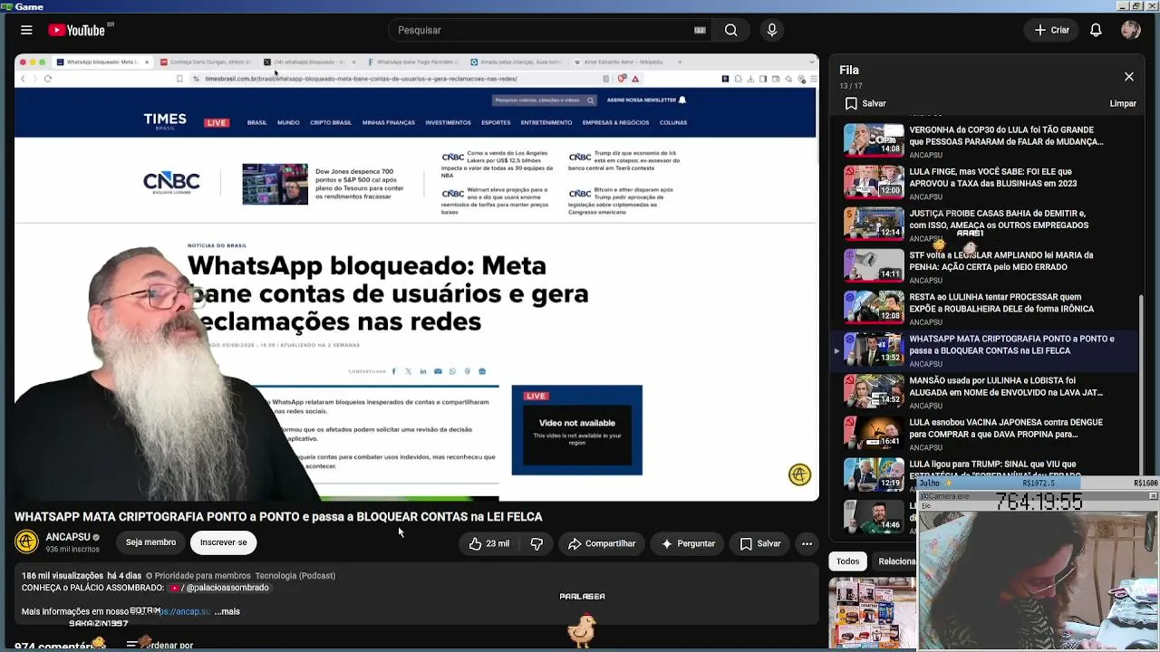Open the LULA FINGE video thumbnail
This screenshot has height=652, width=1160.
pos(874,181)
